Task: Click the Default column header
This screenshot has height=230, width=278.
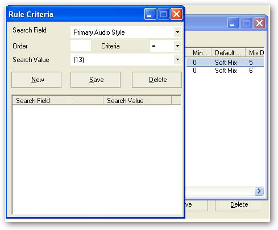Action: tap(228, 53)
